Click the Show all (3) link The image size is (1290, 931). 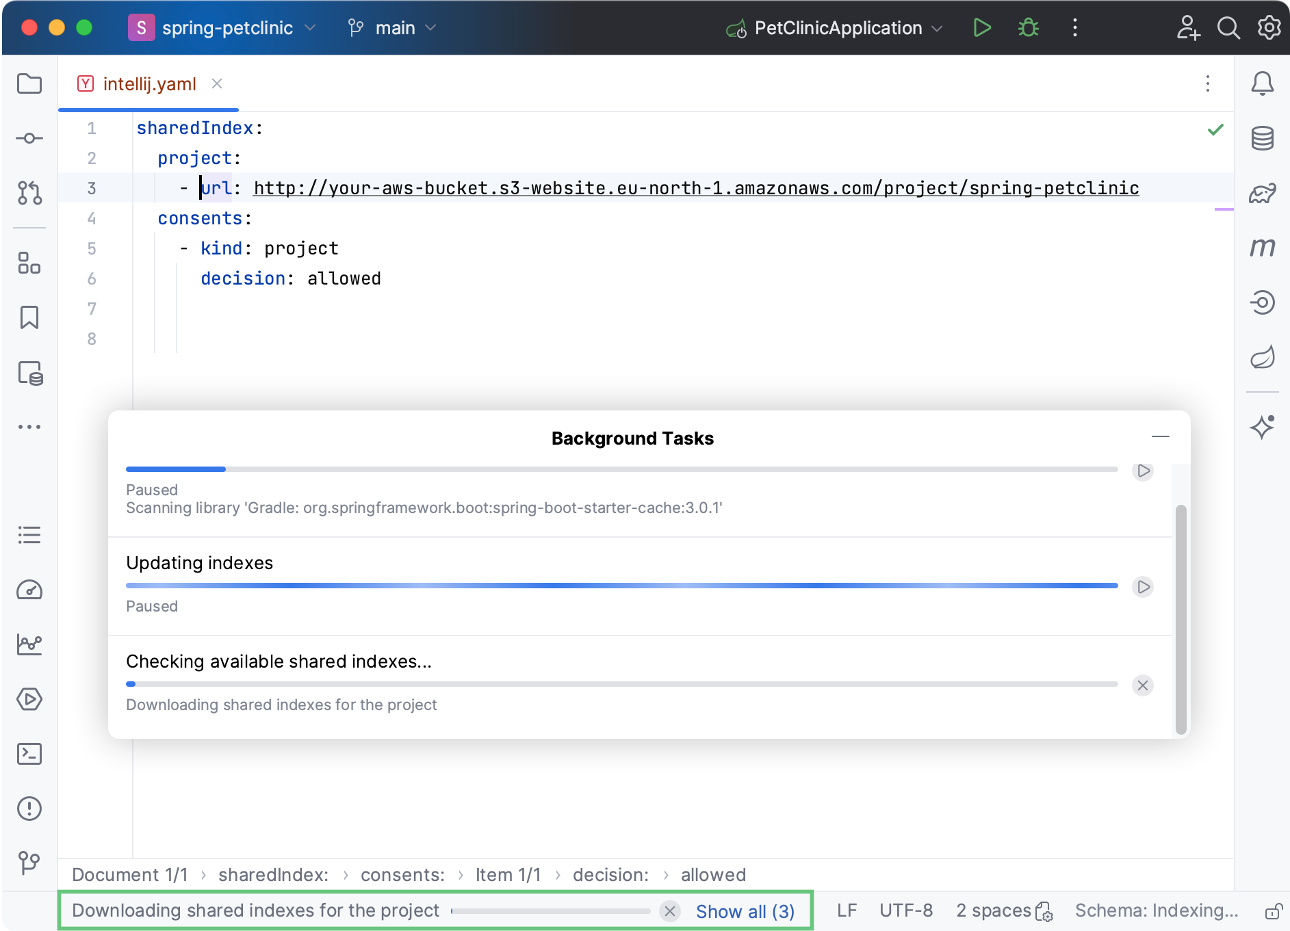(x=745, y=911)
